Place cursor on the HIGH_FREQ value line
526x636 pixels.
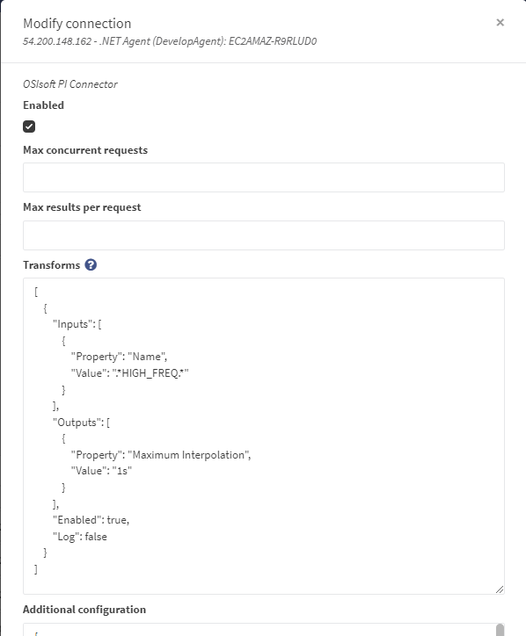click(129, 373)
